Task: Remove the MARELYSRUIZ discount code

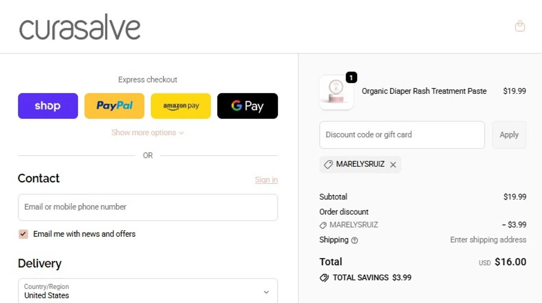Action: (393, 165)
